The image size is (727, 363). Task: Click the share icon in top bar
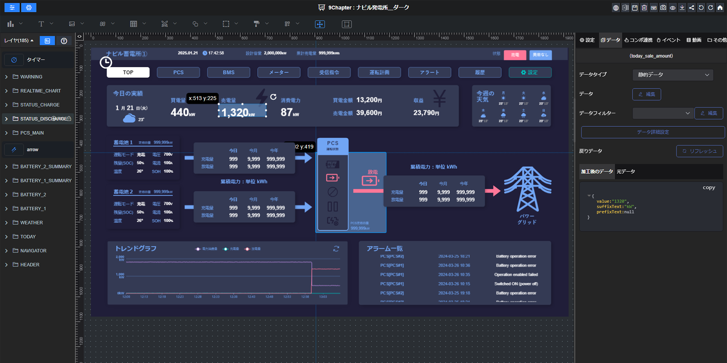point(692,8)
